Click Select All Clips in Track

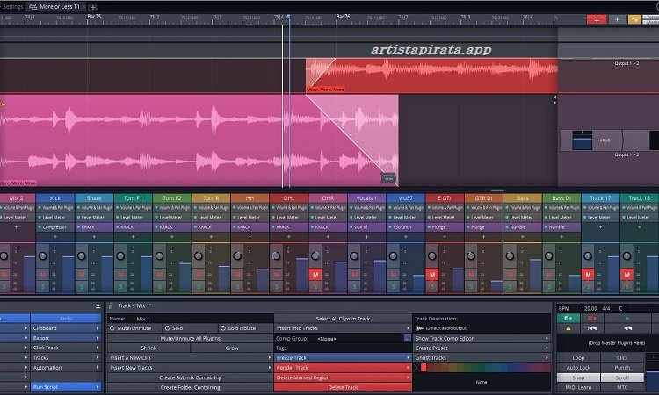click(343, 319)
